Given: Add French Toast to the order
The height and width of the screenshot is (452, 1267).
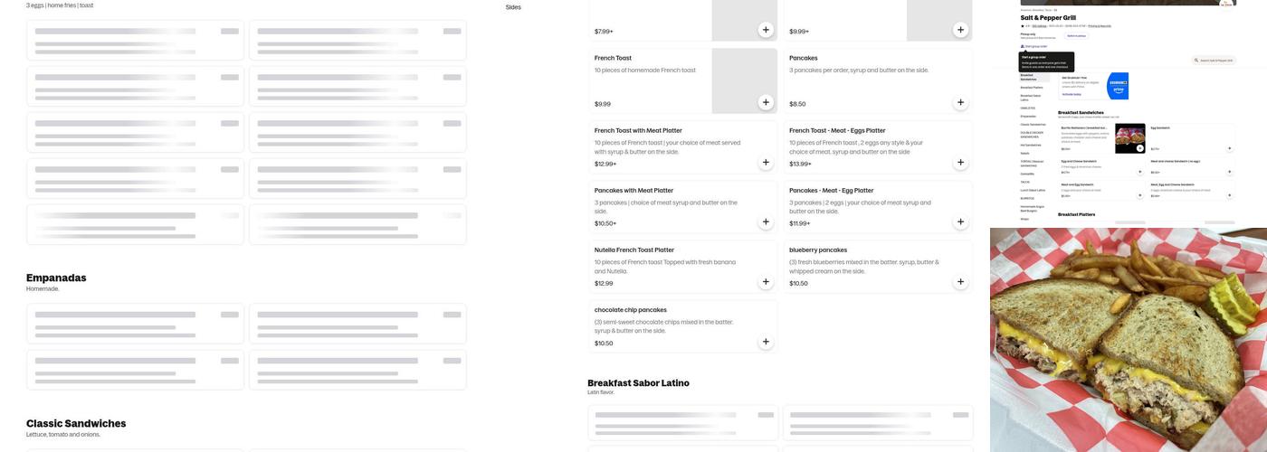Looking at the screenshot, I should (766, 103).
